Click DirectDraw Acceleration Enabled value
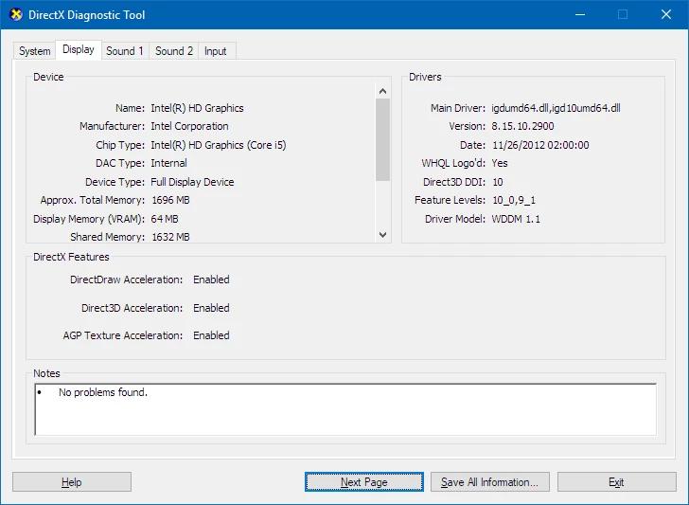689x505 pixels. 211,280
